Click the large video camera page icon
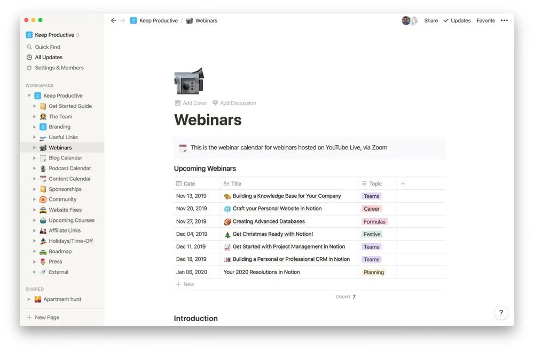Viewport: 534px width, 352px height. pyautogui.click(x=189, y=81)
